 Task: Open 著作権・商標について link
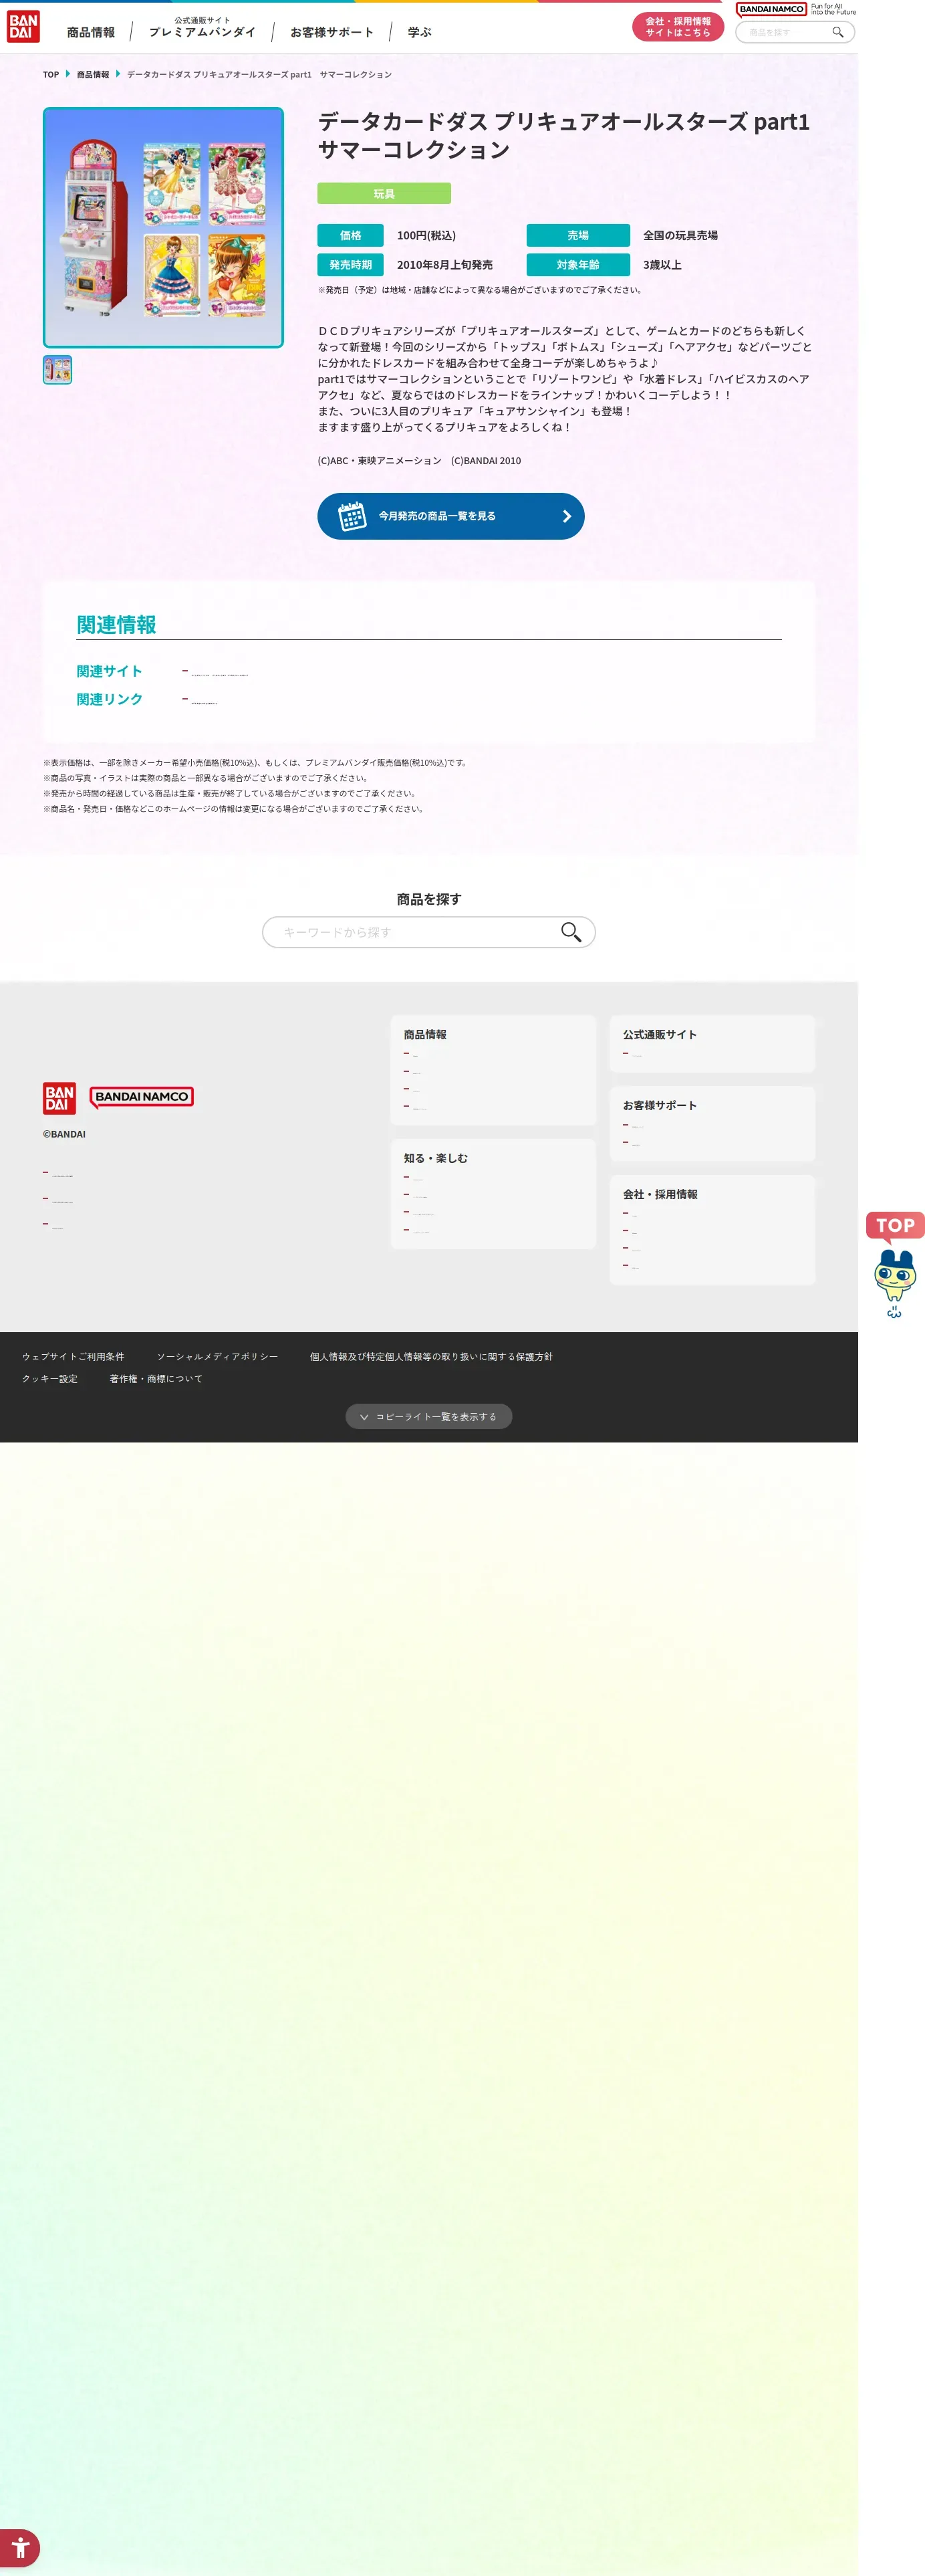coord(156,1379)
